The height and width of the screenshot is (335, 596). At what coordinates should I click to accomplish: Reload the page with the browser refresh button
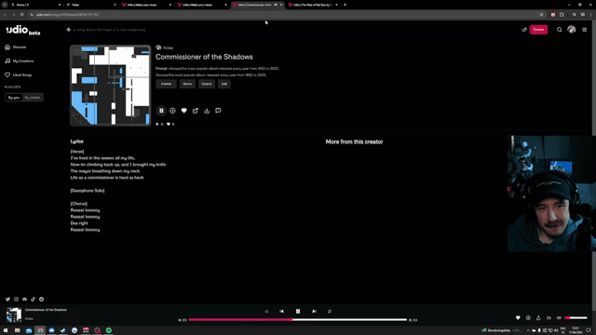coord(21,15)
